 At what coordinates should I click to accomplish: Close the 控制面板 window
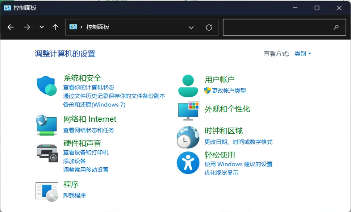[x=339, y=8]
